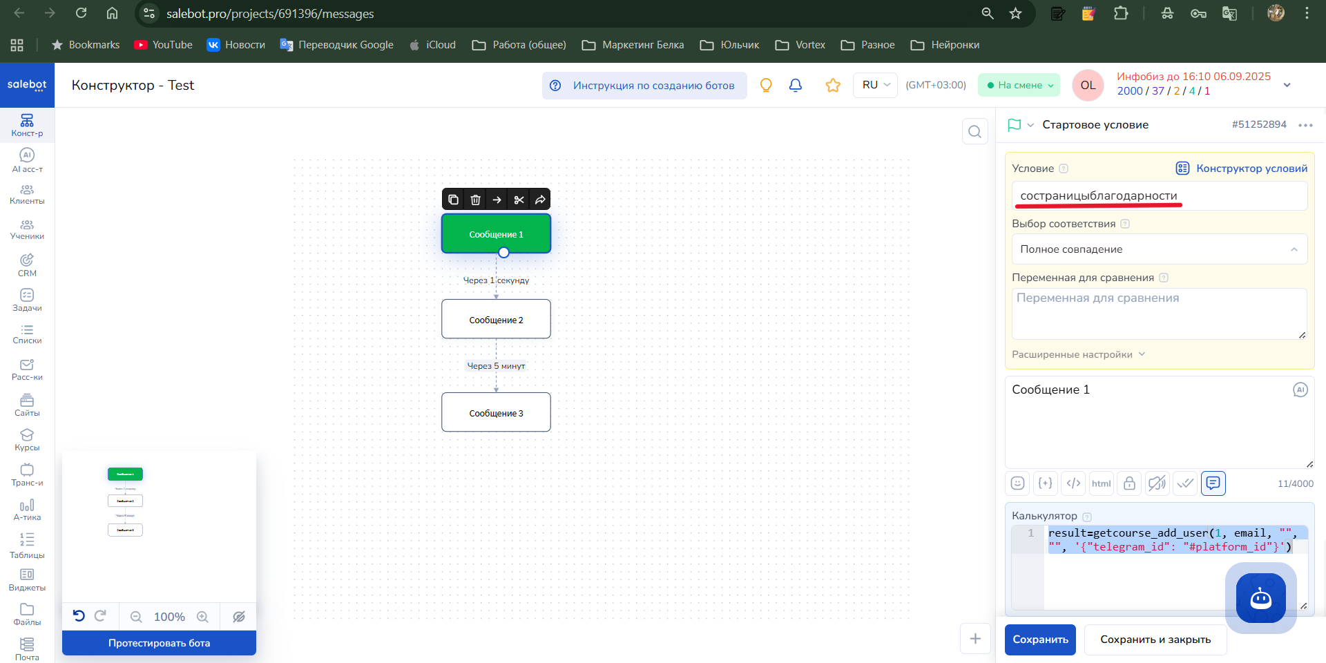Image resolution: width=1326 pixels, height=663 pixels.
Task: Insert emoji using the smiley icon
Action: point(1017,483)
